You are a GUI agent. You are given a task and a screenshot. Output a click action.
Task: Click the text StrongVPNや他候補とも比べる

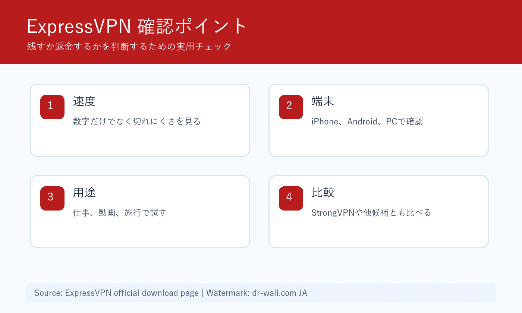pos(371,213)
